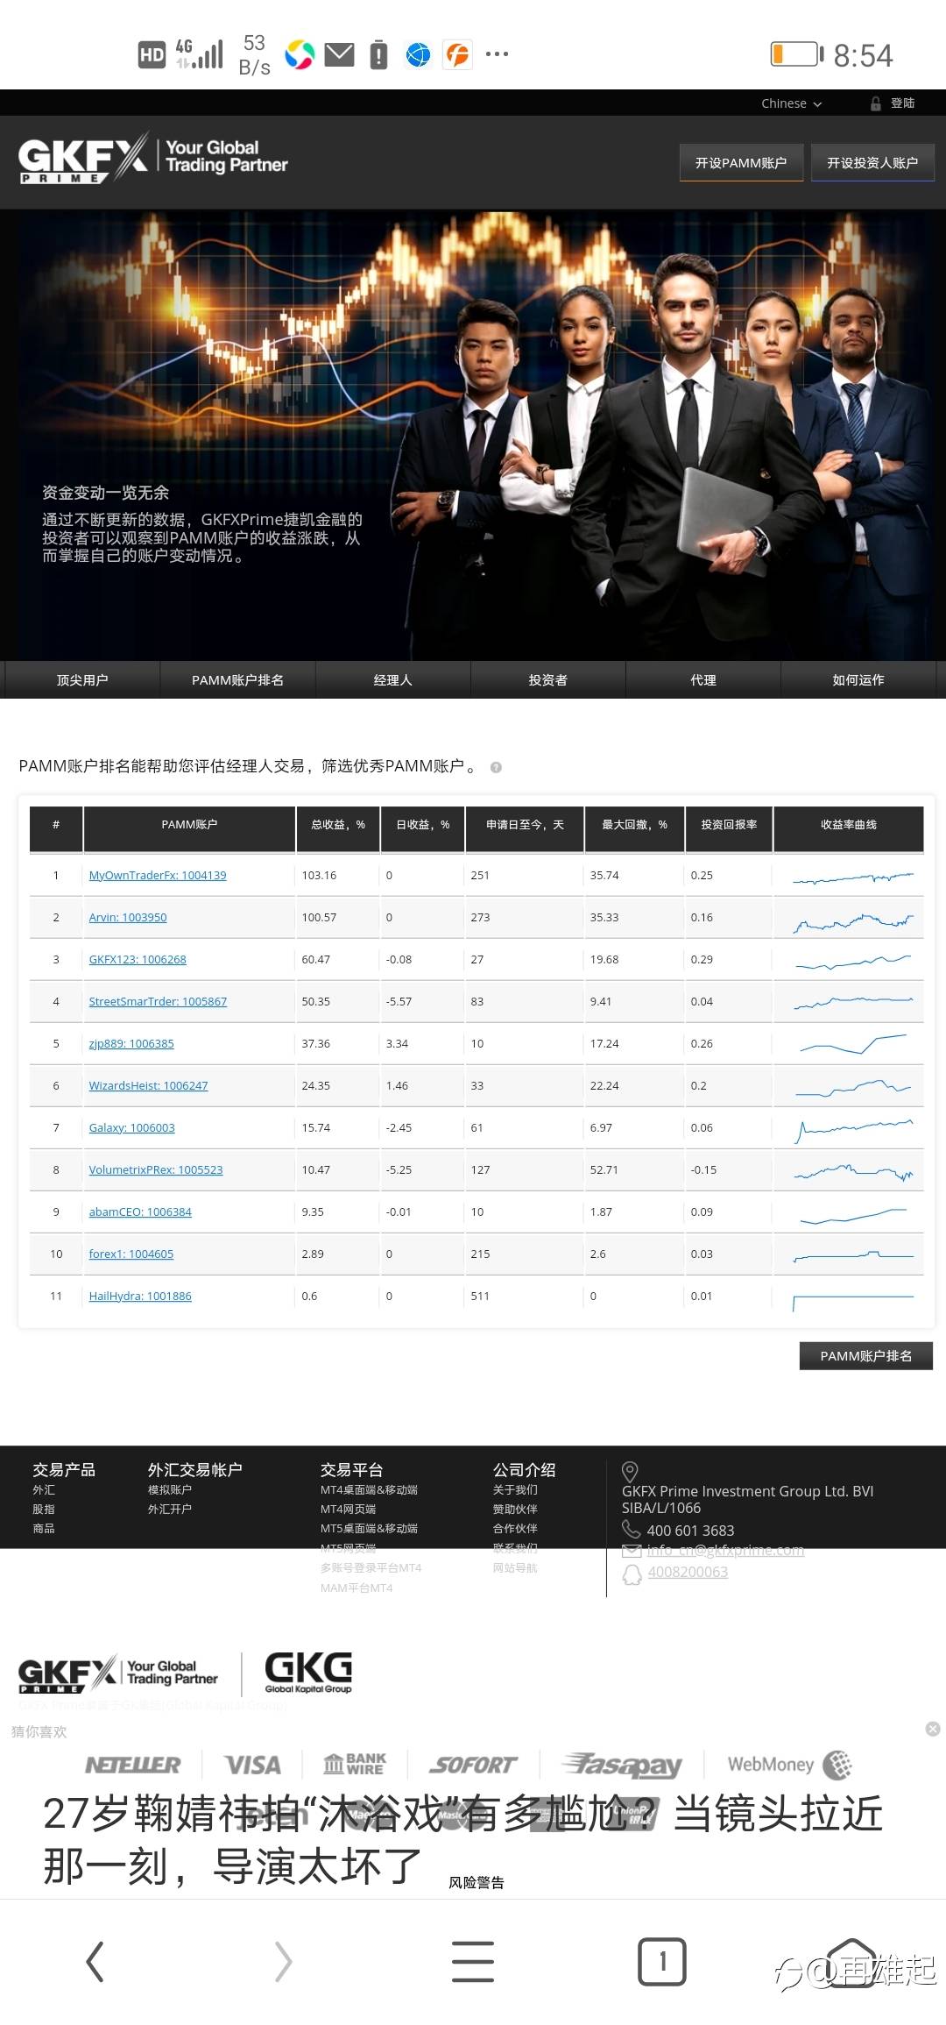Screen dimensions: 946x2025
Task: Click the 合作伙伴 footer link
Action: pos(515,1528)
